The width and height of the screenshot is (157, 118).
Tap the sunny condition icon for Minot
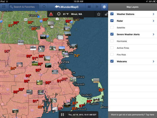[59, 14]
